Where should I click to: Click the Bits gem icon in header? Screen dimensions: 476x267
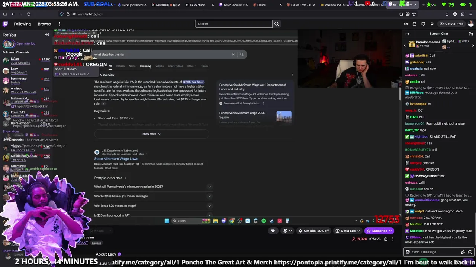point(432,24)
